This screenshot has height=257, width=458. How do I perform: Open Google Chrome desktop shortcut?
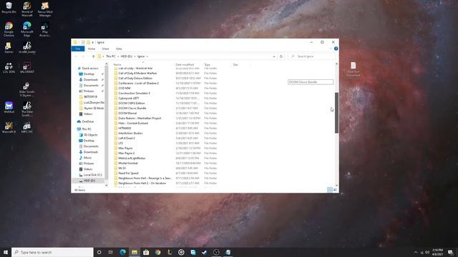(x=9, y=29)
